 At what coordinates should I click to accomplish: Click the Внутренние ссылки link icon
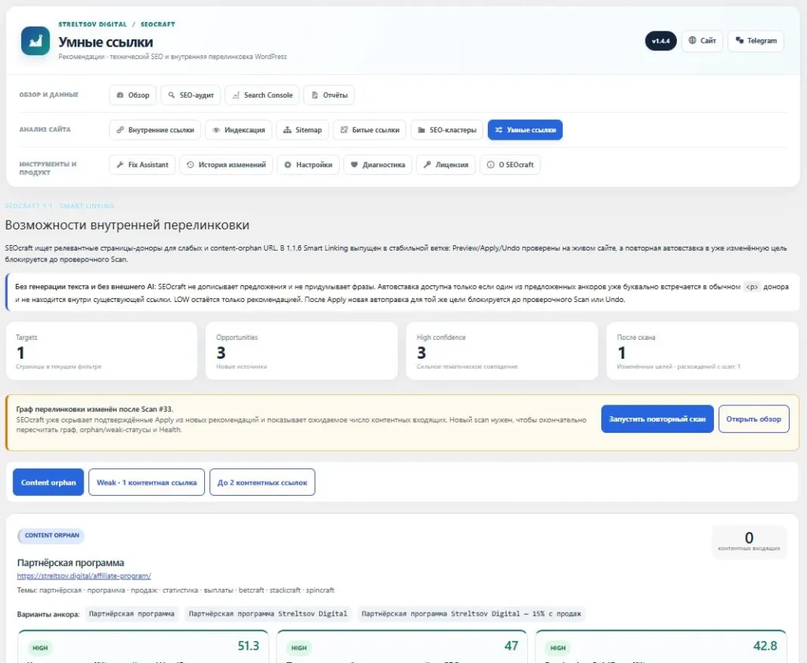pyautogui.click(x=120, y=130)
